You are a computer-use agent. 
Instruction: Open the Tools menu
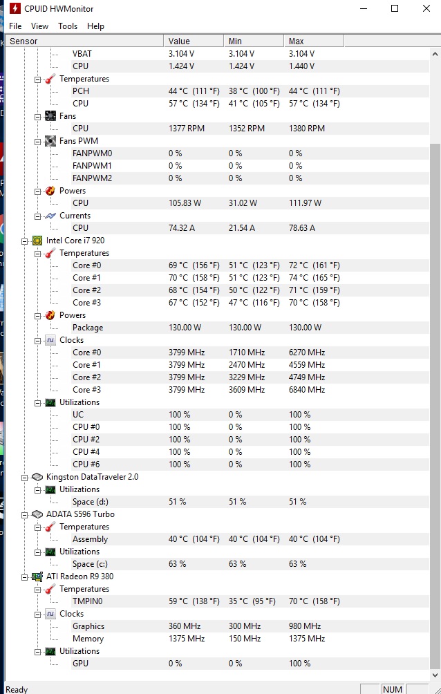[x=68, y=26]
